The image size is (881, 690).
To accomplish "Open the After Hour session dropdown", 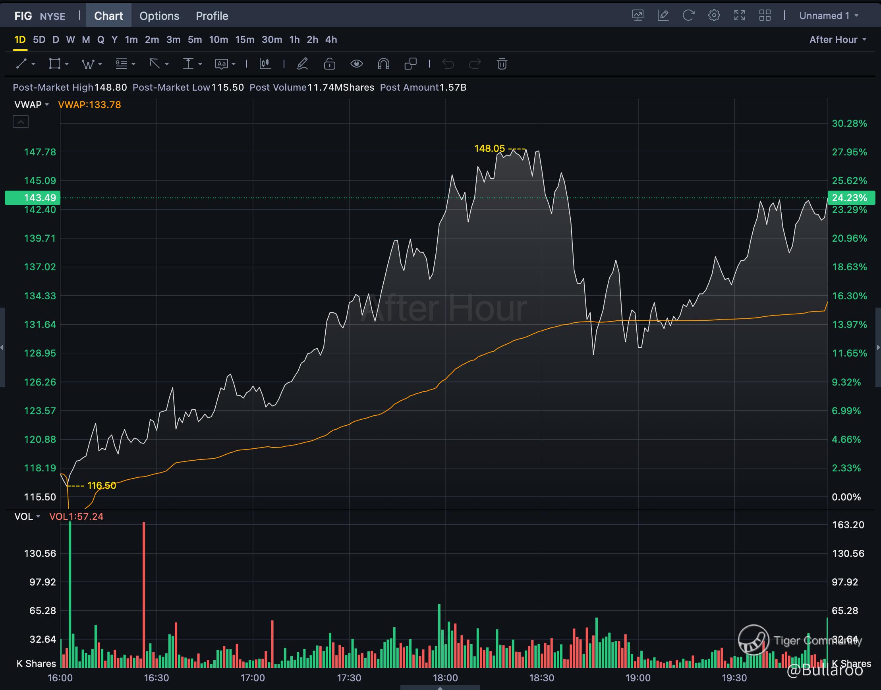I will (837, 40).
